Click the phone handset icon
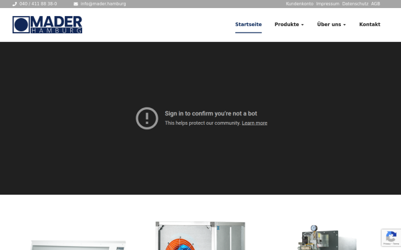The width and height of the screenshot is (401, 250). [x=15, y=4]
